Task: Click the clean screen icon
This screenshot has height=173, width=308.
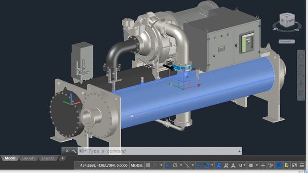Action: (x=295, y=165)
